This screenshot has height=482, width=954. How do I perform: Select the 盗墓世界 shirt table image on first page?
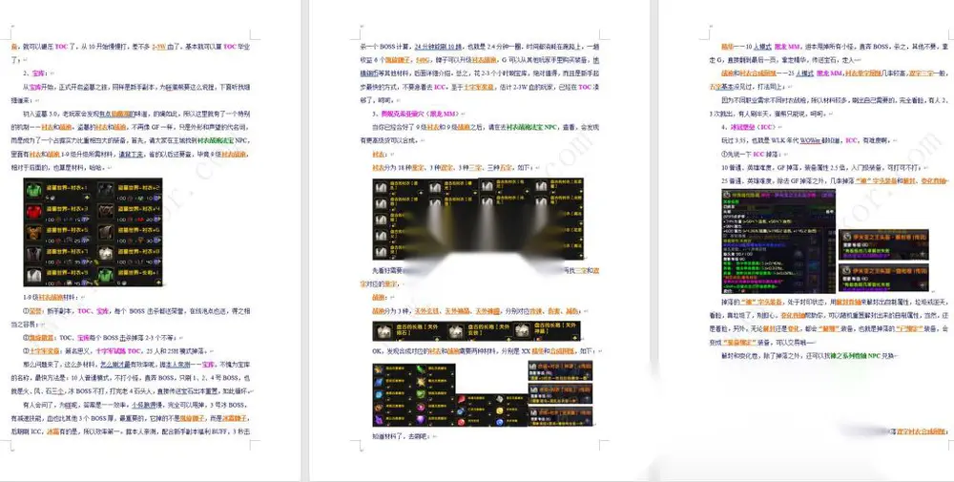pos(93,232)
